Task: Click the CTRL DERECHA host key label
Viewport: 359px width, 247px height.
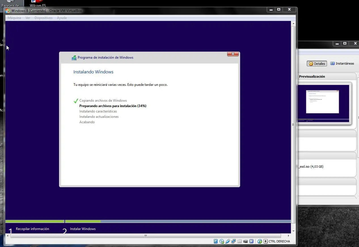Action: tap(279, 241)
